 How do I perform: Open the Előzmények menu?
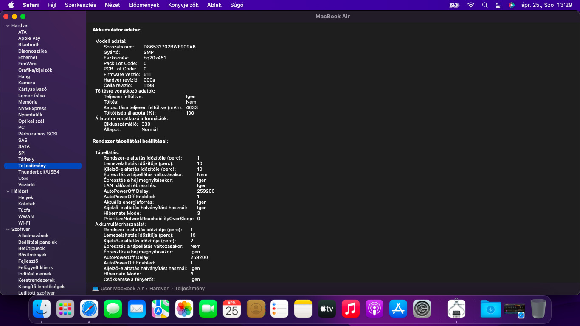pyautogui.click(x=144, y=5)
